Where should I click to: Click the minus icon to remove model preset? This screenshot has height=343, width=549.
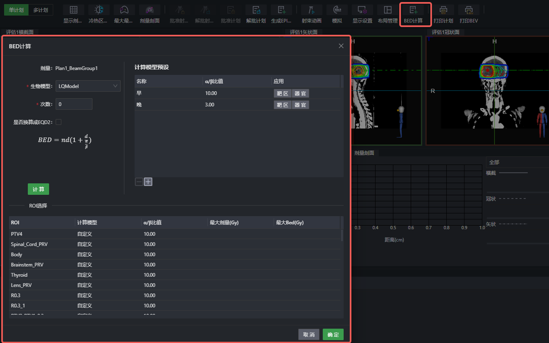[x=139, y=182]
